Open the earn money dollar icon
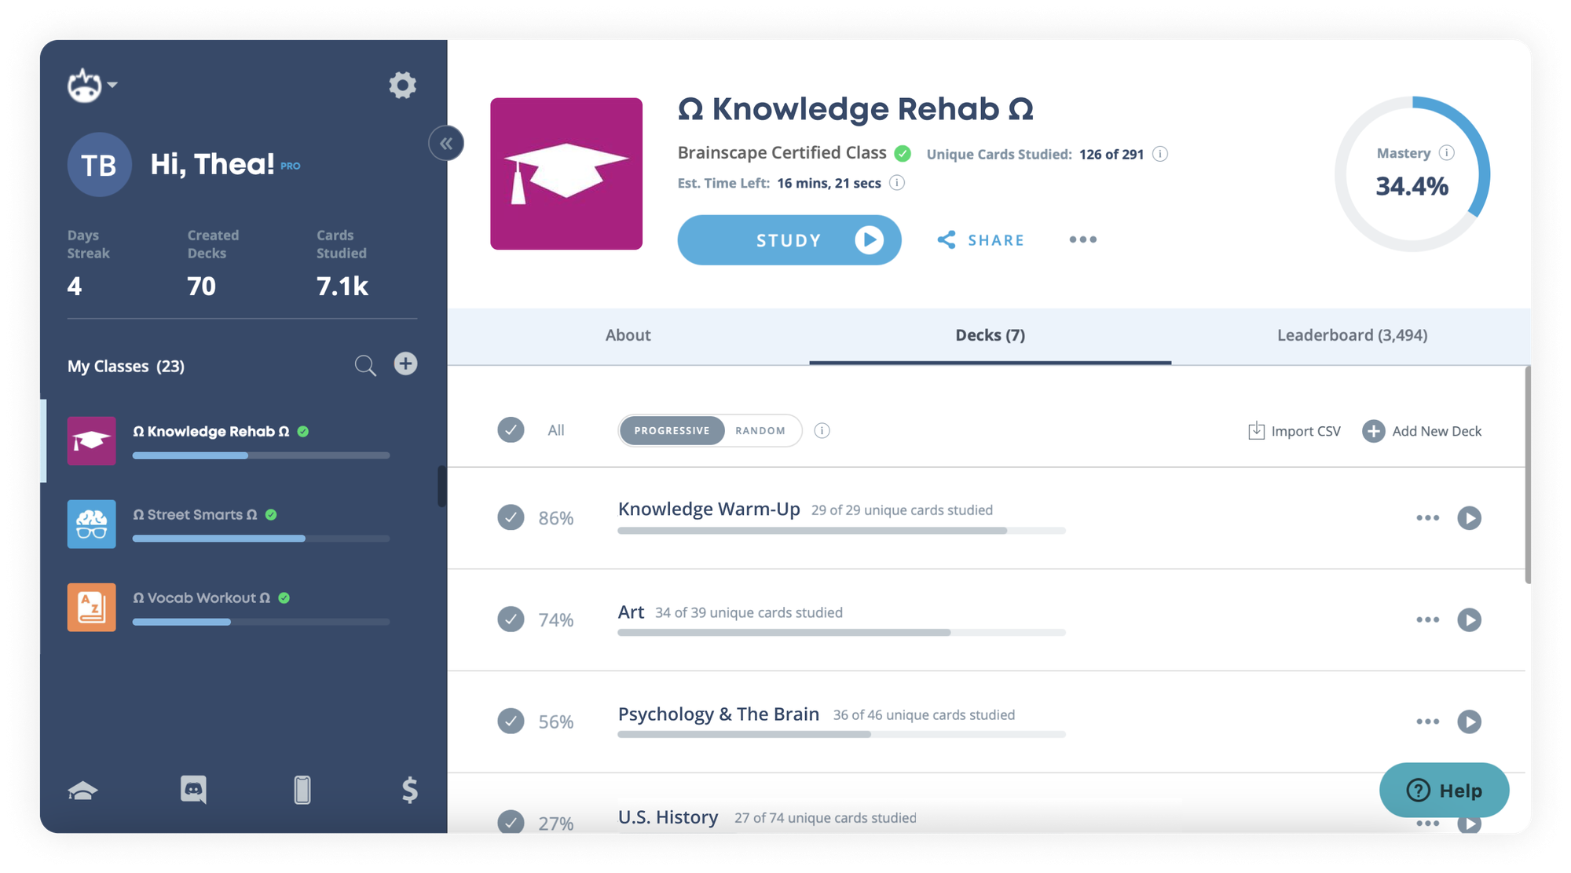Viewport: 1571px width, 873px height. pos(408,790)
